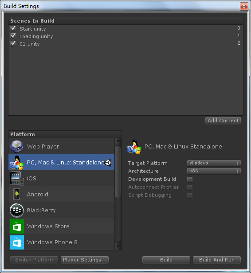This screenshot has height=273, width=251.
Task: Open the Target Platform Windows dropdown
Action: point(214,163)
